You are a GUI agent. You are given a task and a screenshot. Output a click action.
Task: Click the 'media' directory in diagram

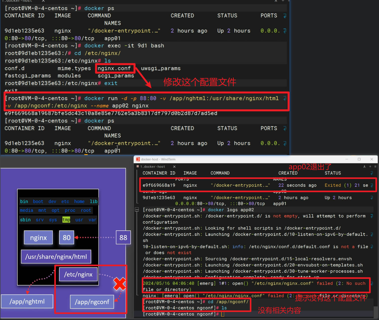click(x=27, y=210)
